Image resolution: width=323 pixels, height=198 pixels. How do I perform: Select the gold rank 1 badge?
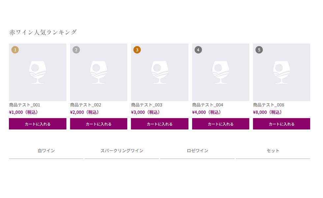click(15, 49)
